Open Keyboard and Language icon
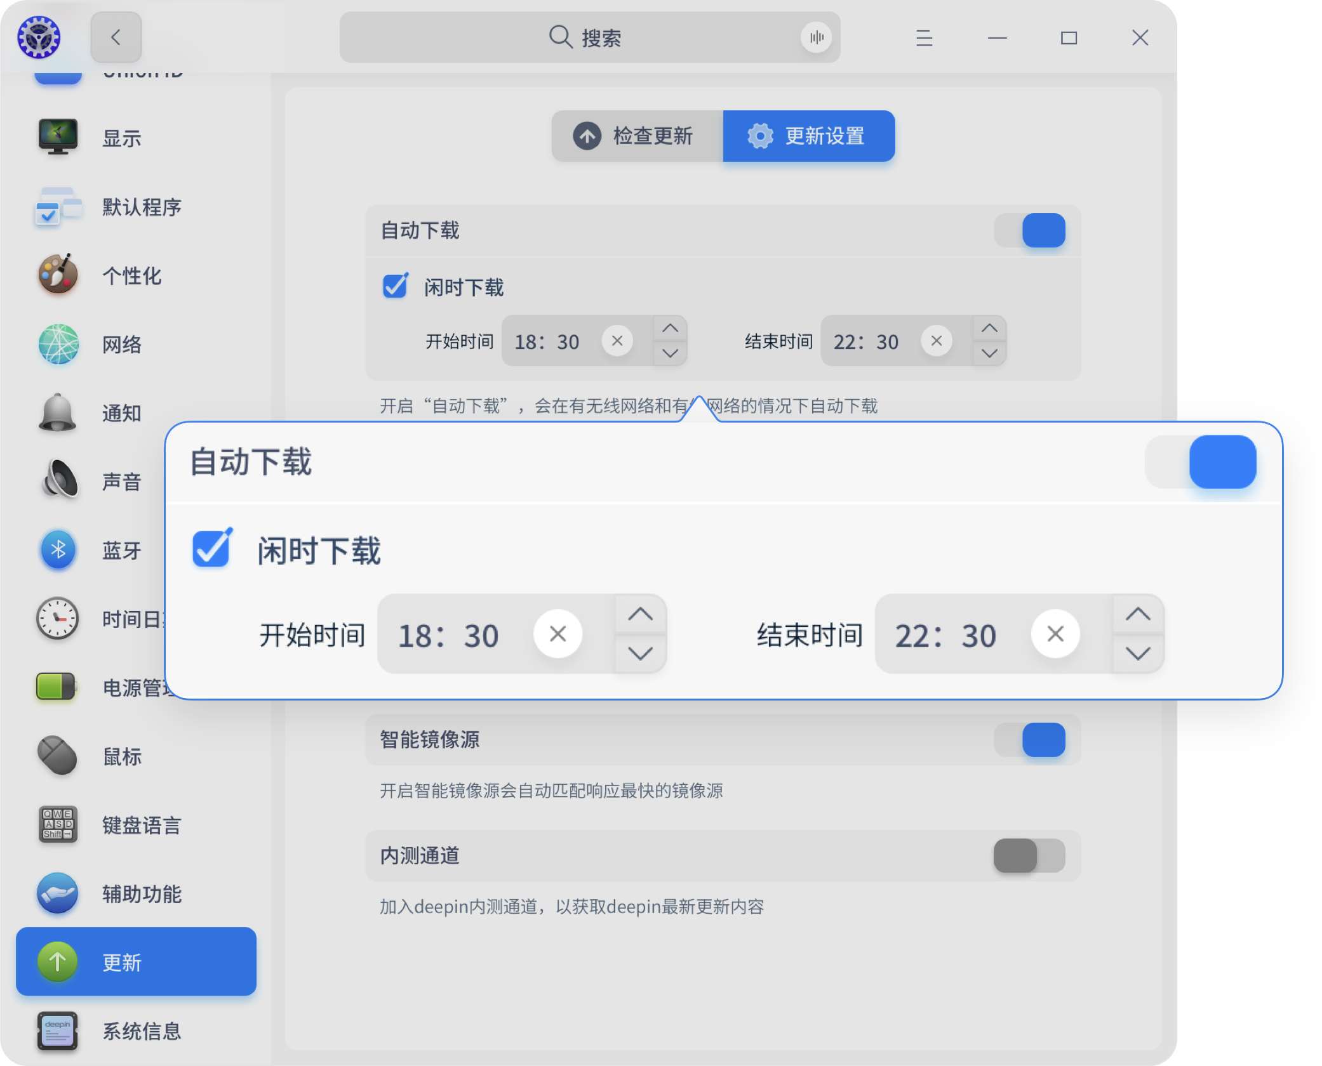This screenshot has height=1066, width=1322. tap(58, 824)
